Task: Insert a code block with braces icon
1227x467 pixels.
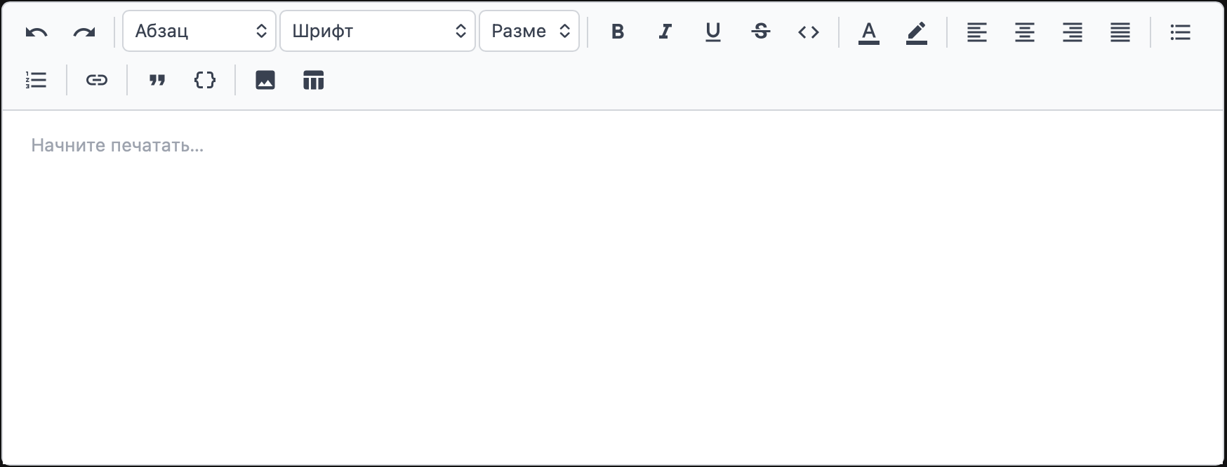Action: pos(205,81)
